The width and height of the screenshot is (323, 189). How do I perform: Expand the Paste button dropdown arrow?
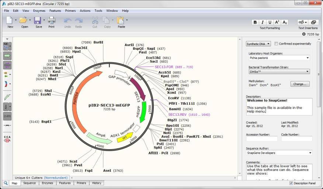(x=127, y=20)
